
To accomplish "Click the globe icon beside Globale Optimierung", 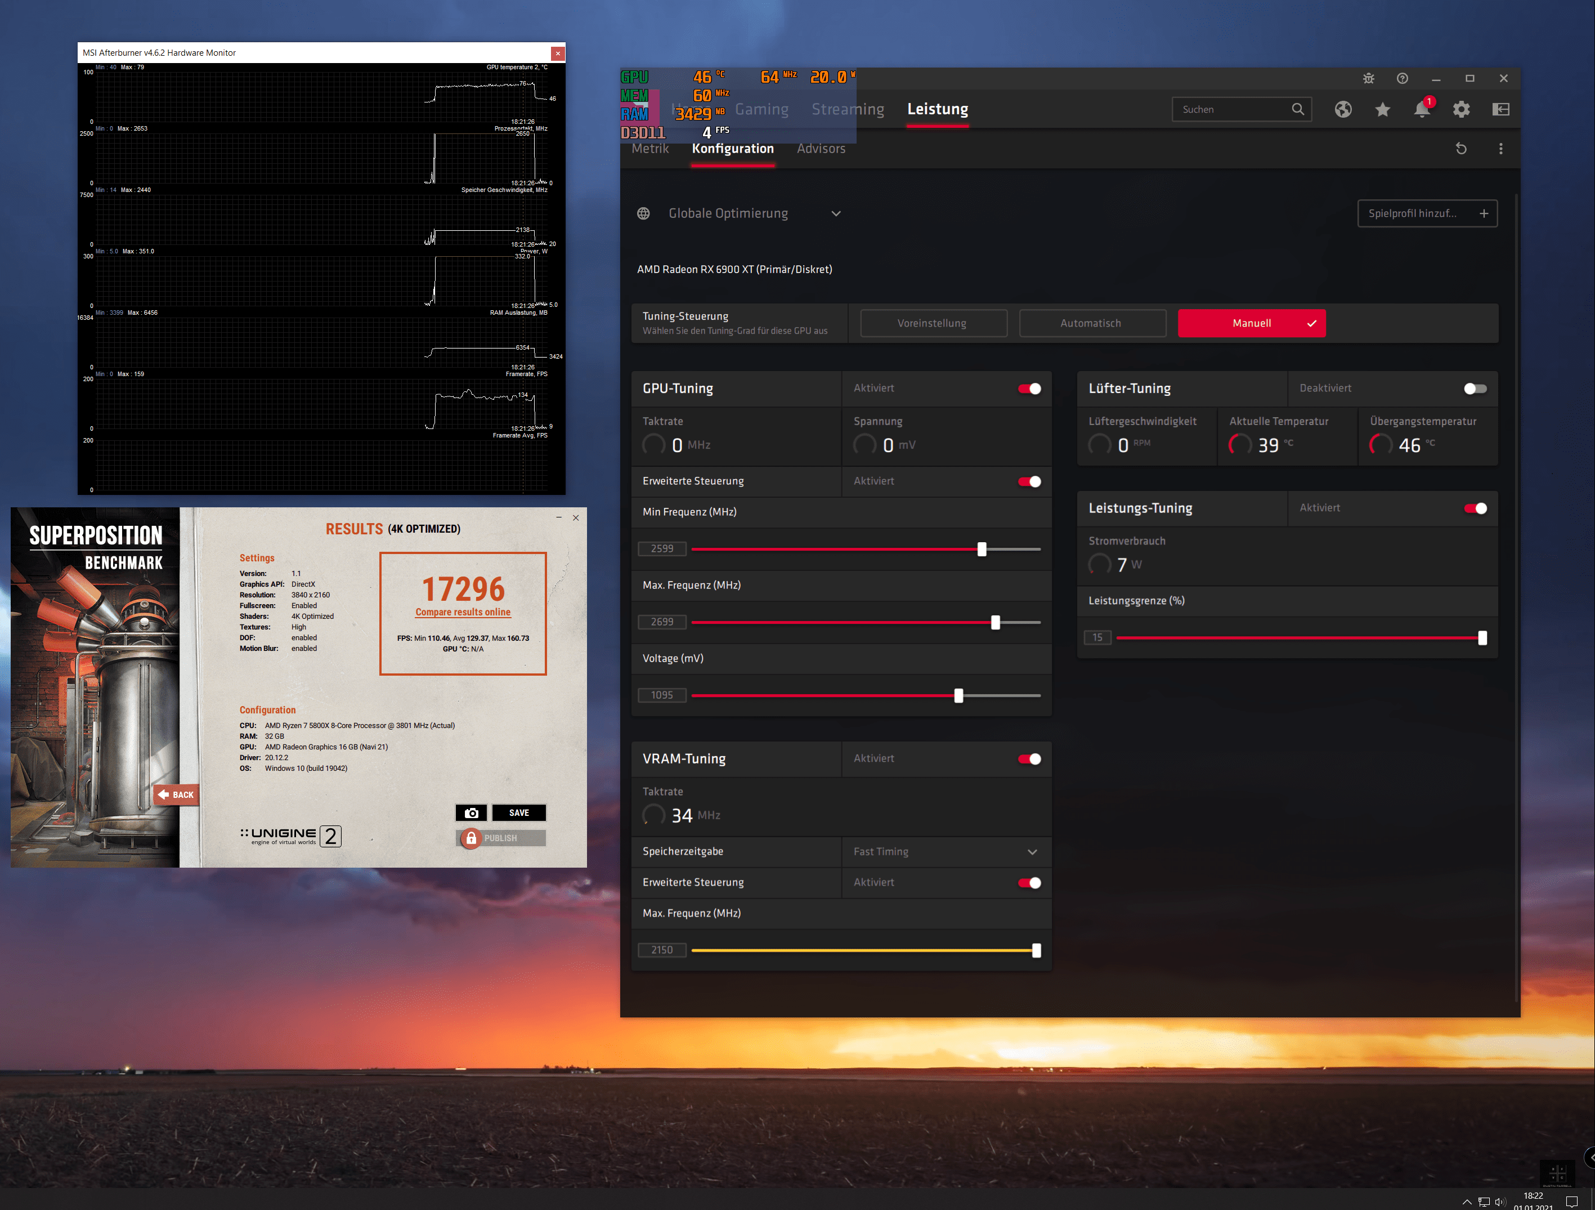I will (643, 213).
